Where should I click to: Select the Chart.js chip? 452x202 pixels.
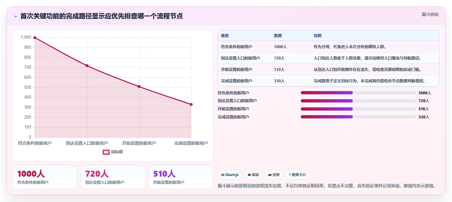[230, 175]
